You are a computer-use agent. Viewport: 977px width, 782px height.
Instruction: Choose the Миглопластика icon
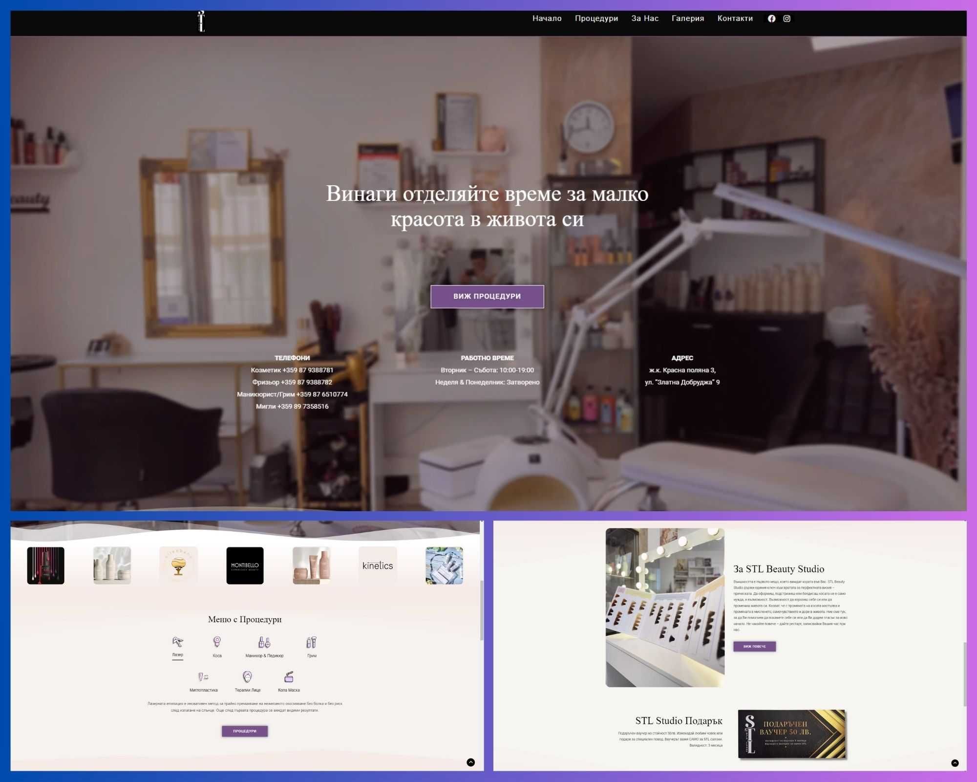[203, 677]
